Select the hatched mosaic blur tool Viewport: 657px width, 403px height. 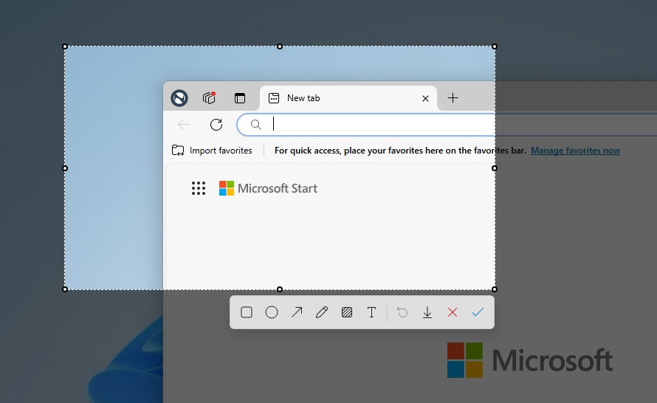click(347, 312)
